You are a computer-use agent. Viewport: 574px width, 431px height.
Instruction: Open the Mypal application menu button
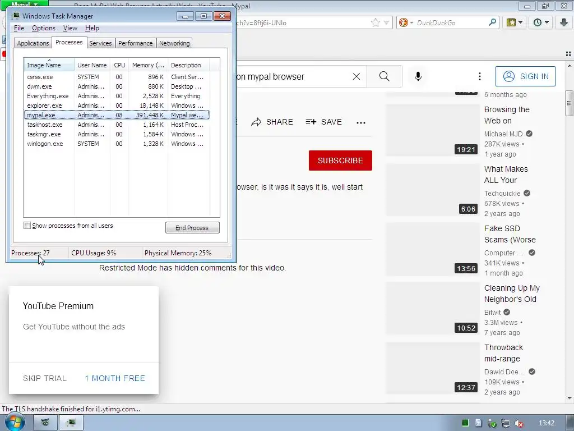coord(24,4)
